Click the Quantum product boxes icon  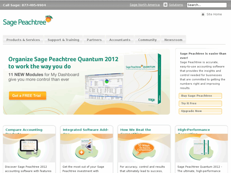pos(201,147)
